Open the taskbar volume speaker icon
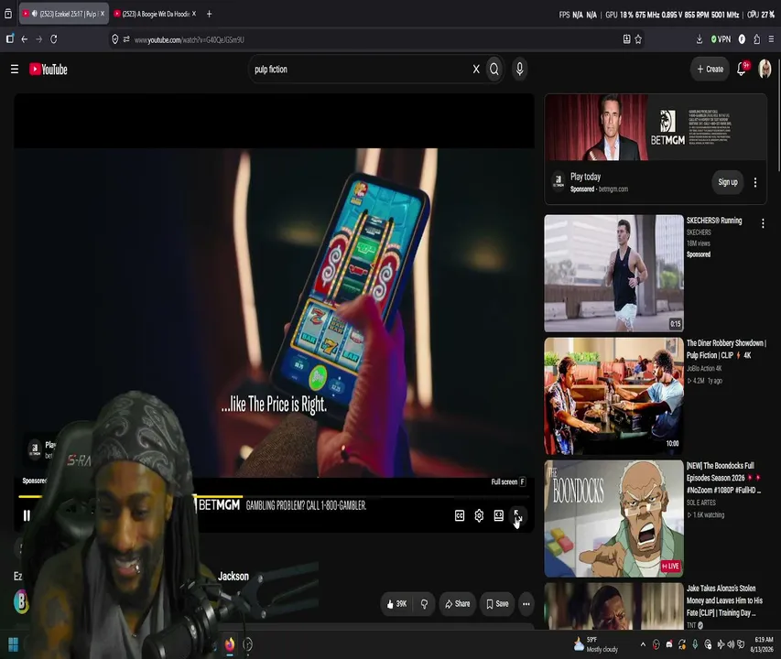Screen dimensions: 781x659 tap(731, 644)
